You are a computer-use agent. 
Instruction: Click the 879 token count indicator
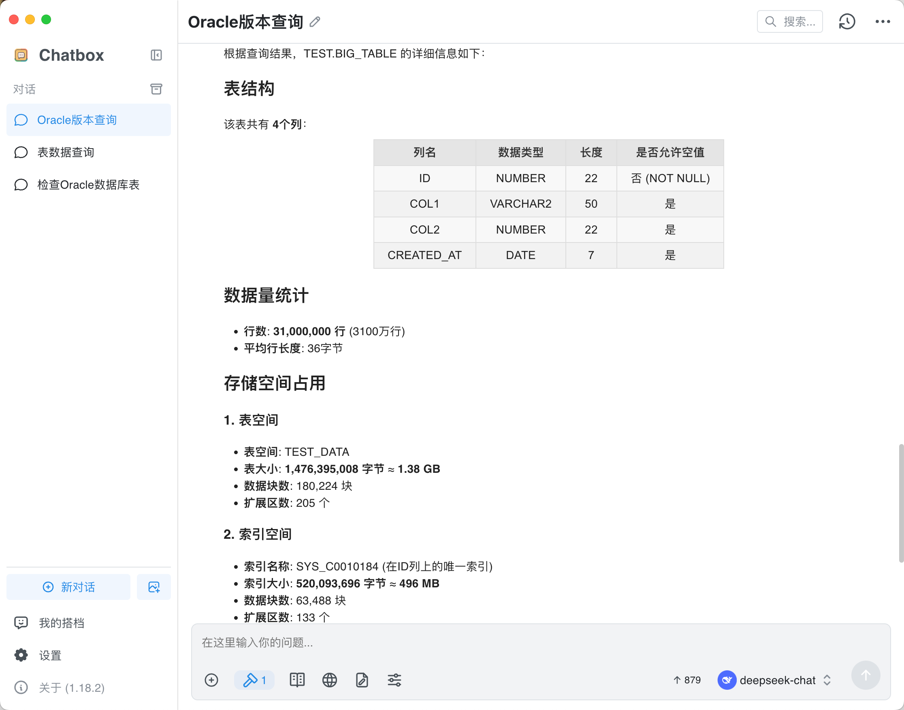(x=687, y=680)
